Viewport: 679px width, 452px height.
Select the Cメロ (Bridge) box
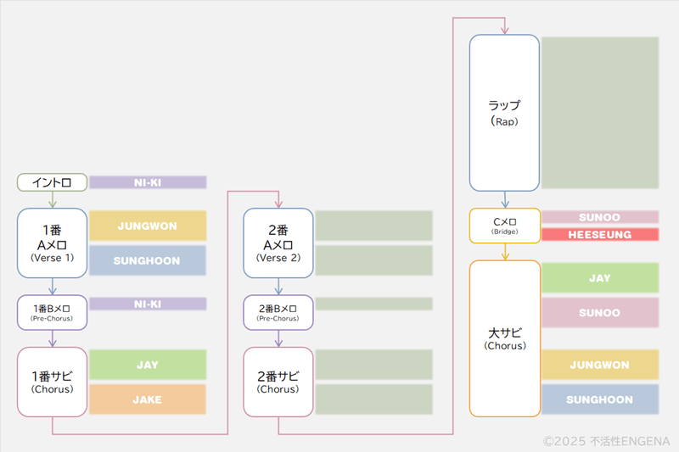pyautogui.click(x=504, y=226)
